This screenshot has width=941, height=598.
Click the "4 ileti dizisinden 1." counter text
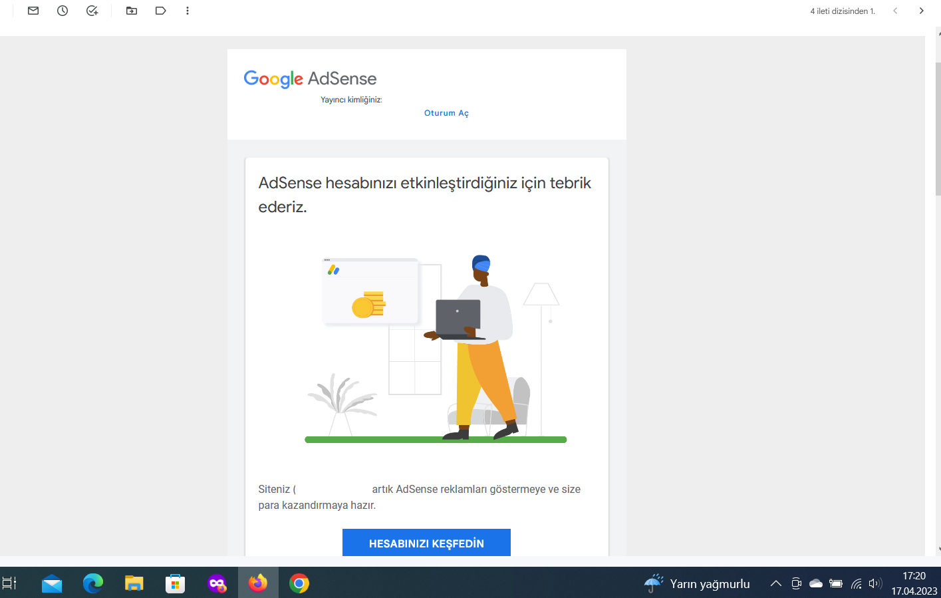(x=843, y=11)
